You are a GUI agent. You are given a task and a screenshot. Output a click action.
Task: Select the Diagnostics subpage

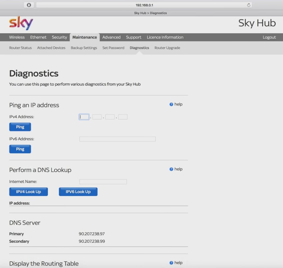tap(139, 48)
